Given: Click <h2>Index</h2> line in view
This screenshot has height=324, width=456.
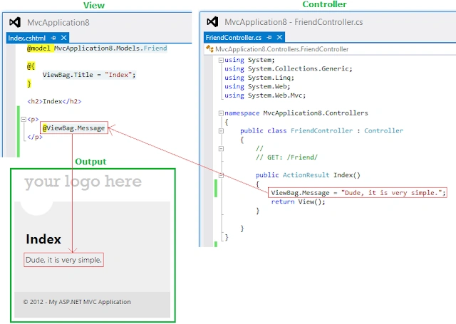Looking at the screenshot, I should pos(54,101).
